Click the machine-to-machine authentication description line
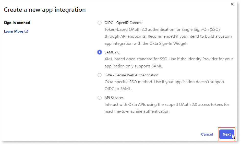The width and height of the screenshot is (241, 145). coord(138,111)
